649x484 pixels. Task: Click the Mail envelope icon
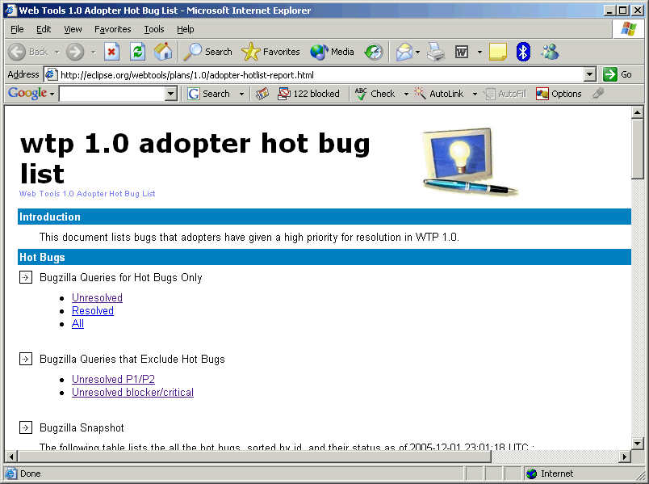point(404,52)
